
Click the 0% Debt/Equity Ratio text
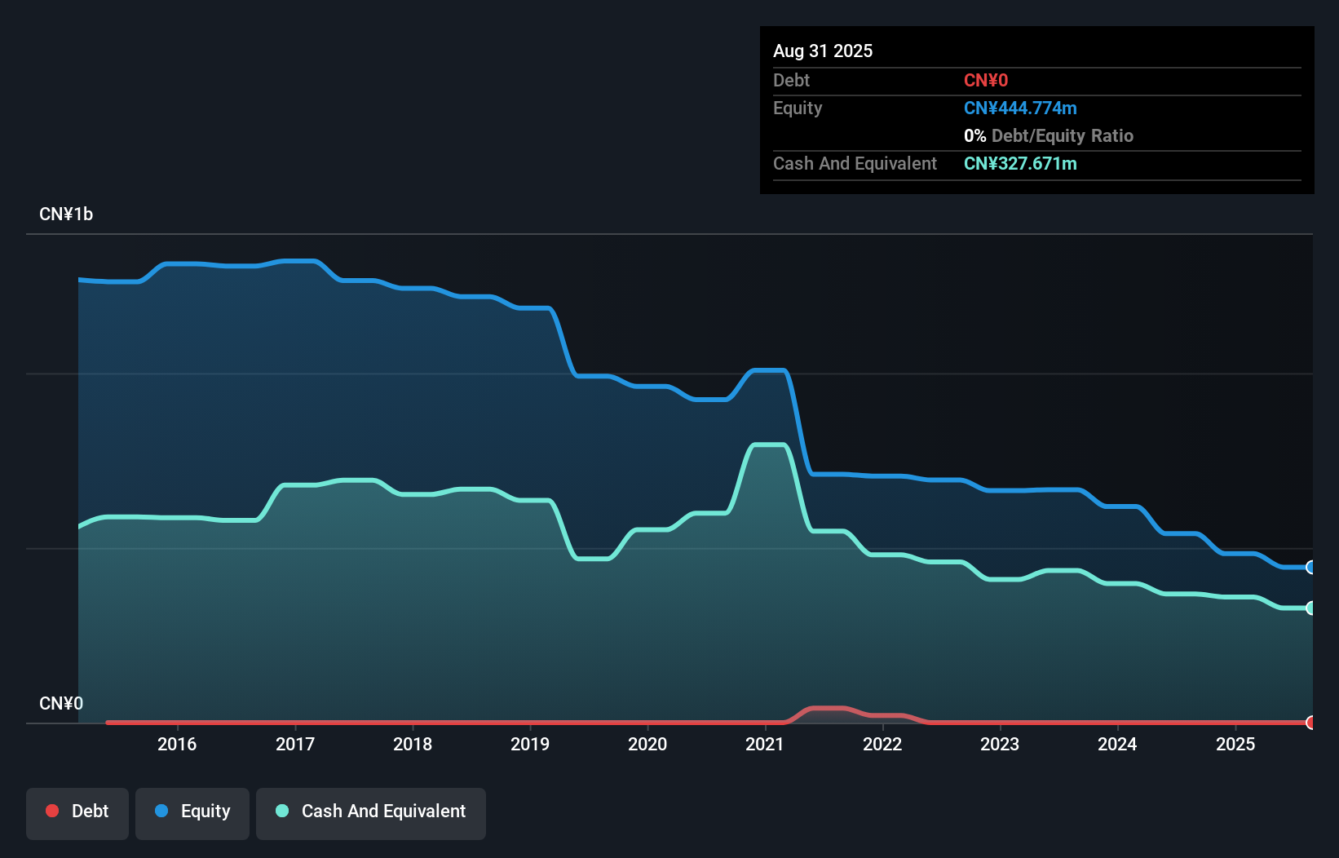coord(1049,135)
